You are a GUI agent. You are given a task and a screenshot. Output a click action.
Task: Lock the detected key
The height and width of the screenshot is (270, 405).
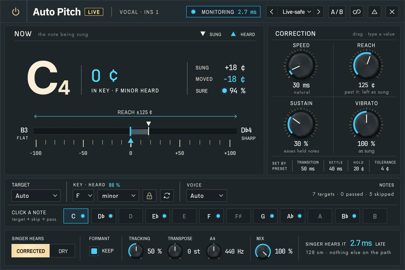149,196
